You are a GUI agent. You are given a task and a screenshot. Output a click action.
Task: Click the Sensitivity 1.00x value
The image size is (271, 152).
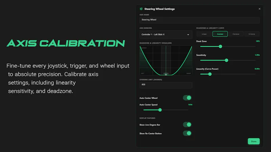[257, 55]
